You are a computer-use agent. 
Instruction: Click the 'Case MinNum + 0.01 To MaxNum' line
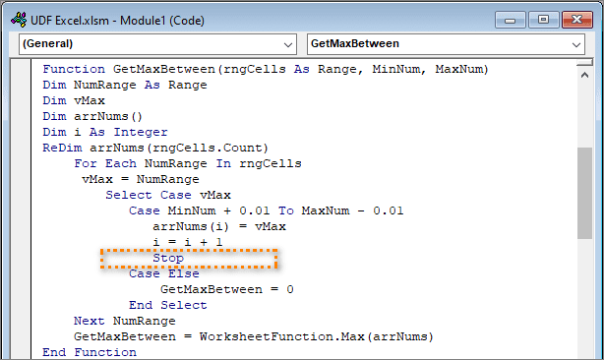coord(267,211)
